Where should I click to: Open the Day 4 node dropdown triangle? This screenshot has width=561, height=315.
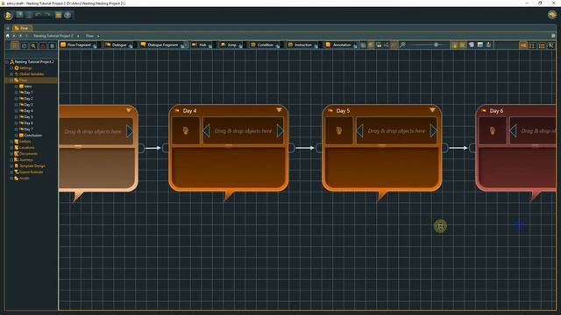(x=279, y=110)
